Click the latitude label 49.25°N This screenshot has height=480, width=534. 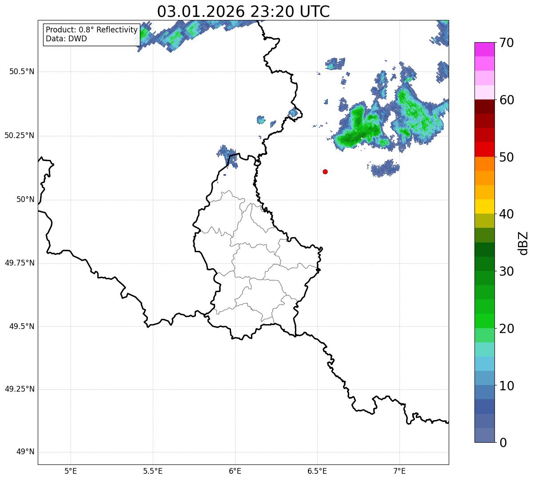click(20, 389)
